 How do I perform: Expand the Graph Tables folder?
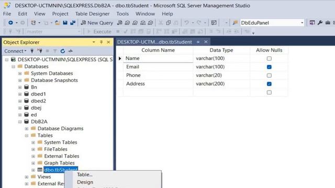33,163
